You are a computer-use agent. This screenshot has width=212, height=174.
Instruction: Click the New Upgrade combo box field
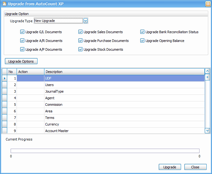click(58, 21)
